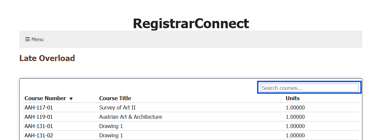Open the Menu label in navigation bar
The image size is (373, 140).
pos(38,39)
